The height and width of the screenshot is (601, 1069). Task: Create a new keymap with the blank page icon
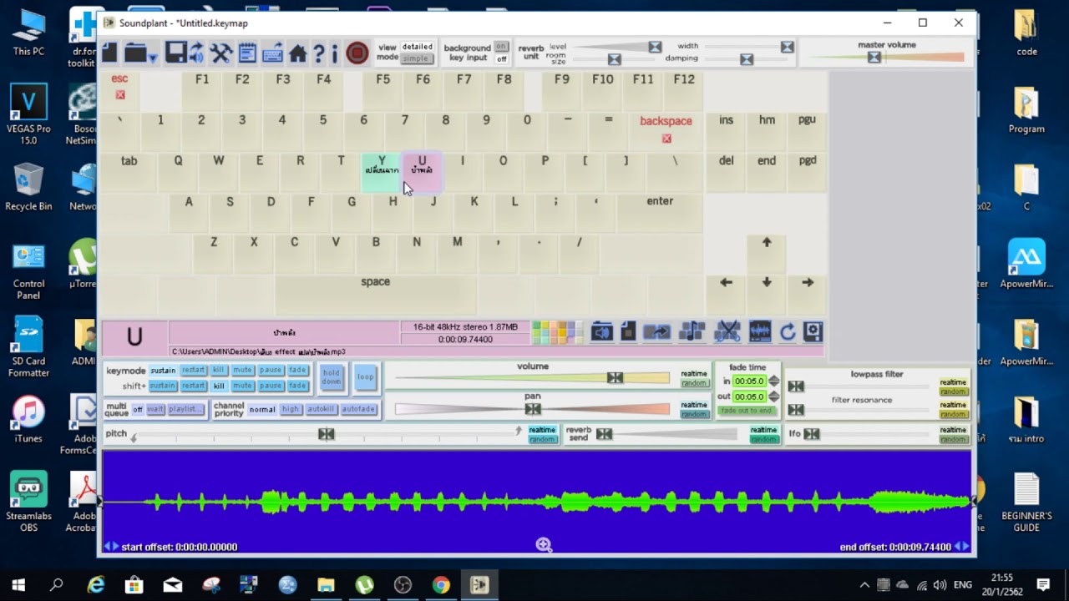(x=109, y=53)
